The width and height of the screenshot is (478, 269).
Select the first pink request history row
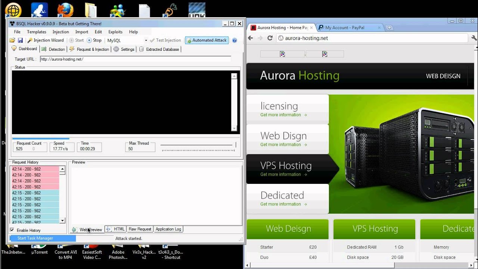(x=35, y=169)
